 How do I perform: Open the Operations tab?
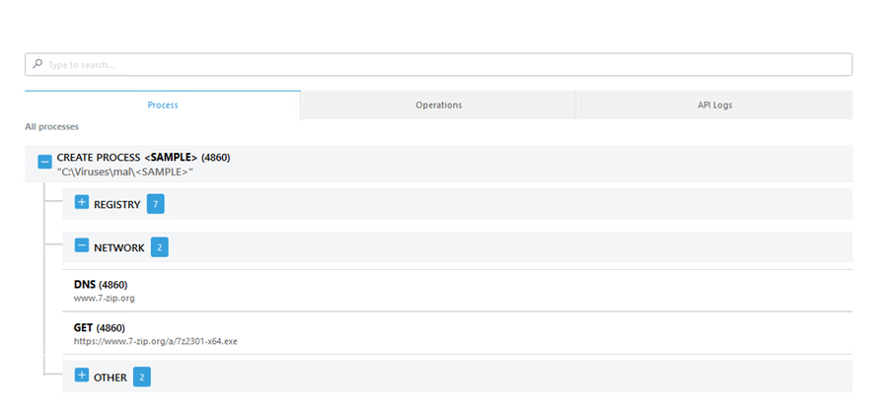pyautogui.click(x=438, y=105)
